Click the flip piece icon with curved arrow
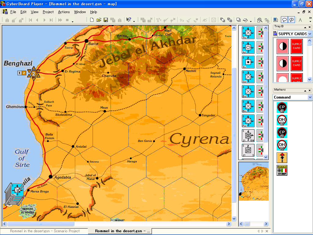Screen dimensions: 313x235 [x=245, y=20]
